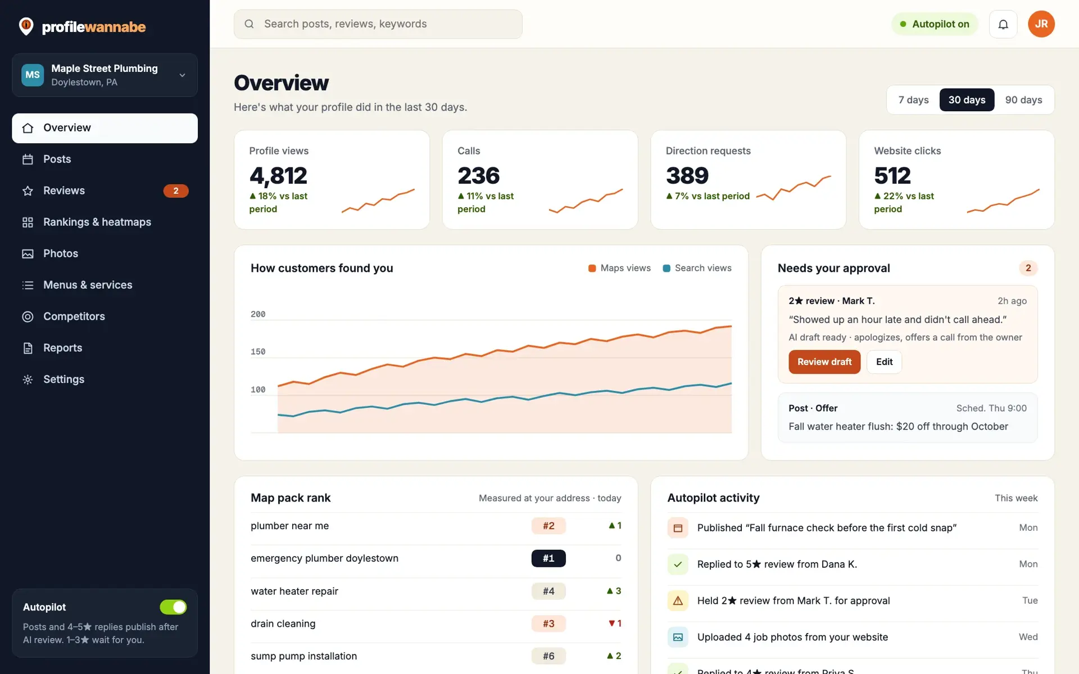Click the #2 rank badge for plumber near me
The width and height of the screenshot is (1079, 674).
click(548, 526)
